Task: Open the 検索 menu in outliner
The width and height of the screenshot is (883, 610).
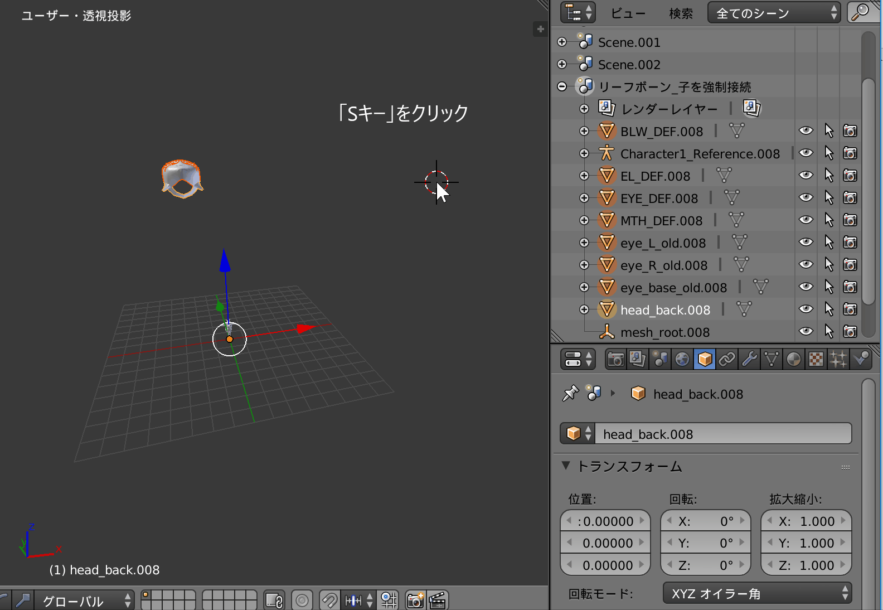Action: 681,13
